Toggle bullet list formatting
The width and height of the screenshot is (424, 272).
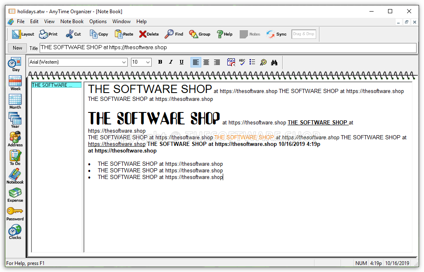point(252,62)
